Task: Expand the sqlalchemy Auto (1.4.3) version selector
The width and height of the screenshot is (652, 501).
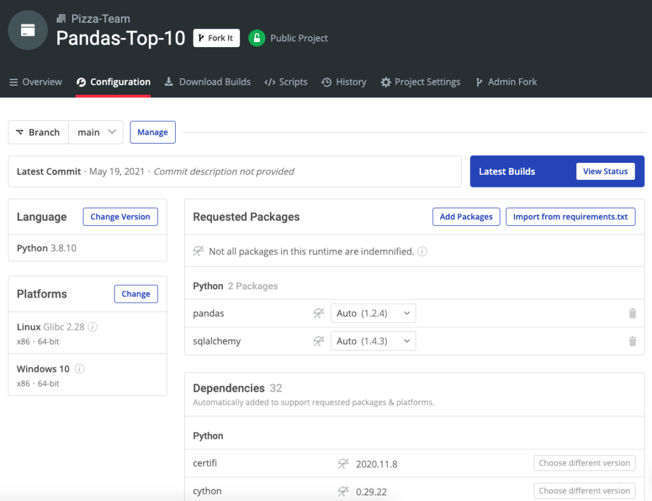Action: click(x=373, y=341)
